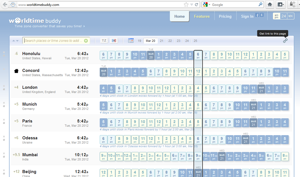
Task: Click the swap/arrow icon button next to TZ
Action: click(114, 40)
